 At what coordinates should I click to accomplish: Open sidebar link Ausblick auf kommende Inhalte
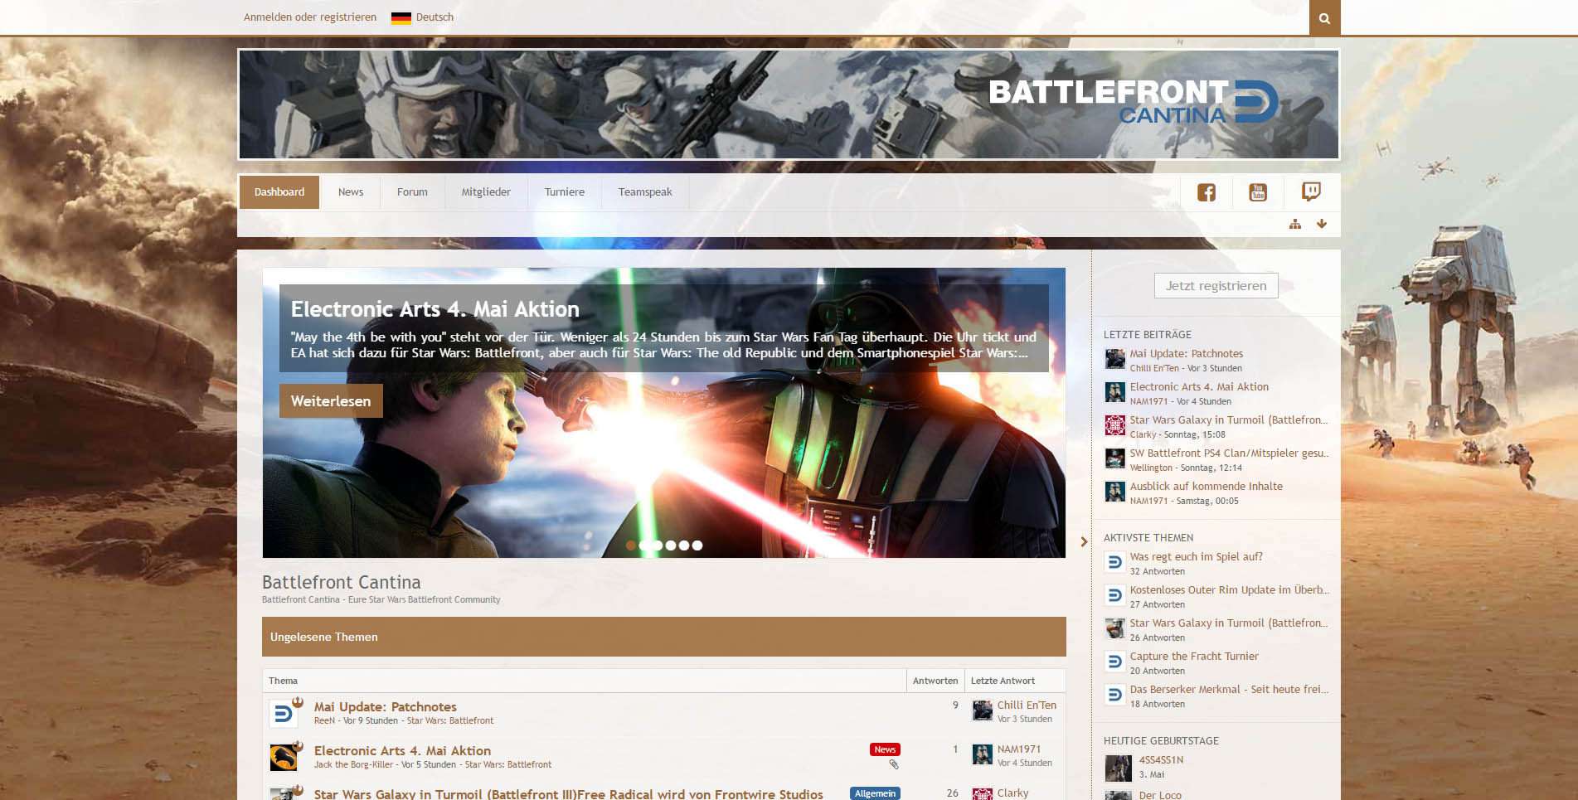[1207, 487]
